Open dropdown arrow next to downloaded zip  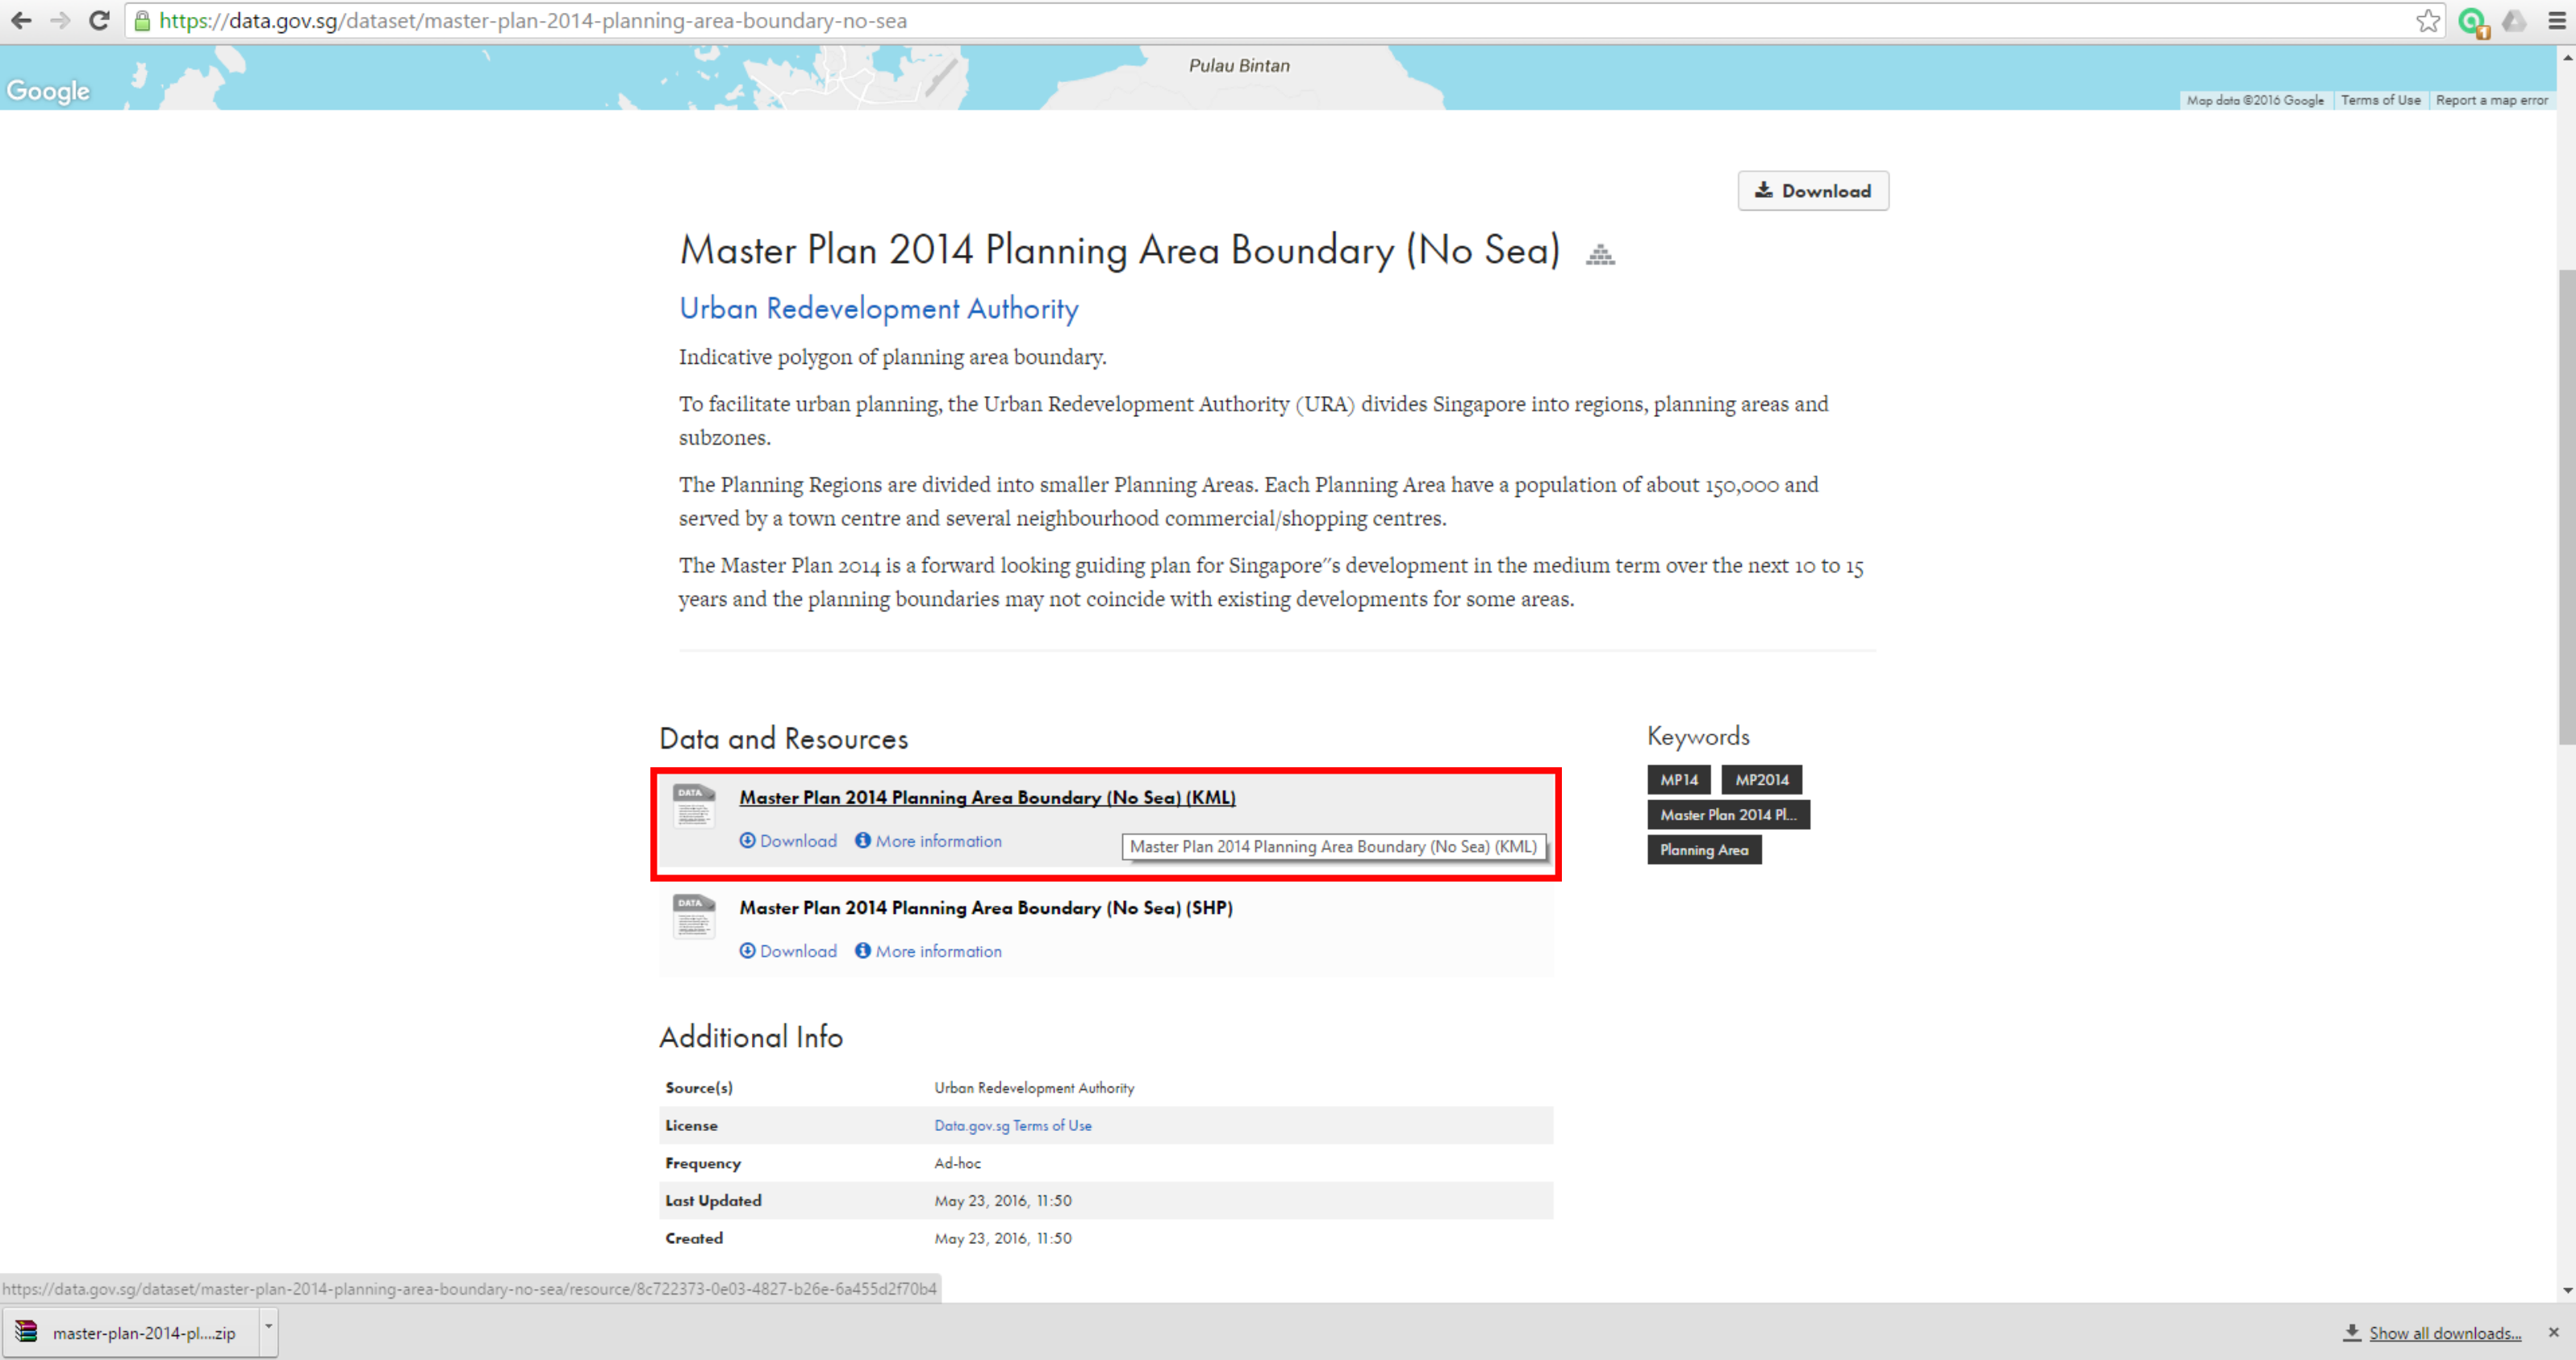[x=268, y=1326]
